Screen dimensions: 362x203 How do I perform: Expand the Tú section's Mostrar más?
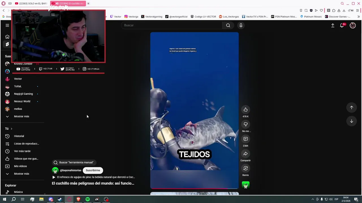(21, 174)
